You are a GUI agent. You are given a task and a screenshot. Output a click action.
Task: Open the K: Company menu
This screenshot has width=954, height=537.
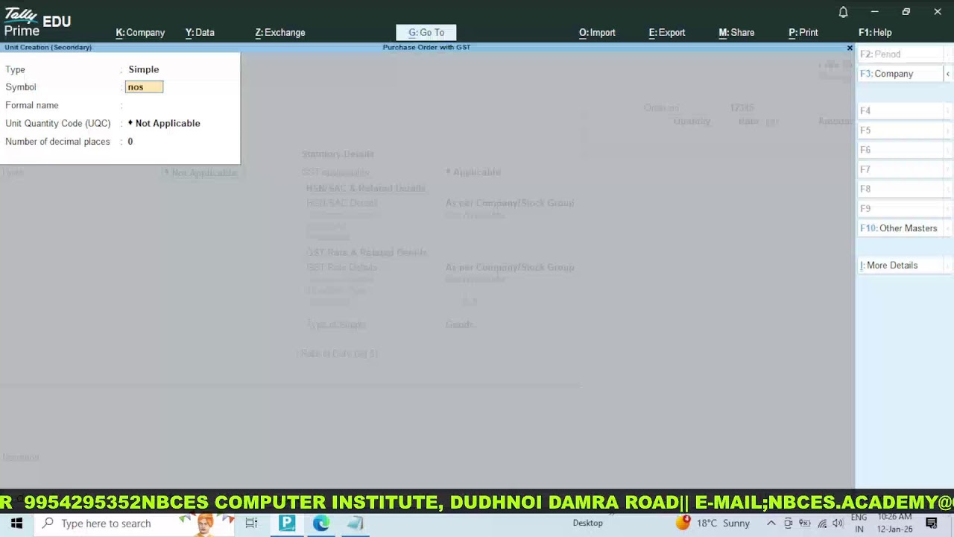pos(140,32)
